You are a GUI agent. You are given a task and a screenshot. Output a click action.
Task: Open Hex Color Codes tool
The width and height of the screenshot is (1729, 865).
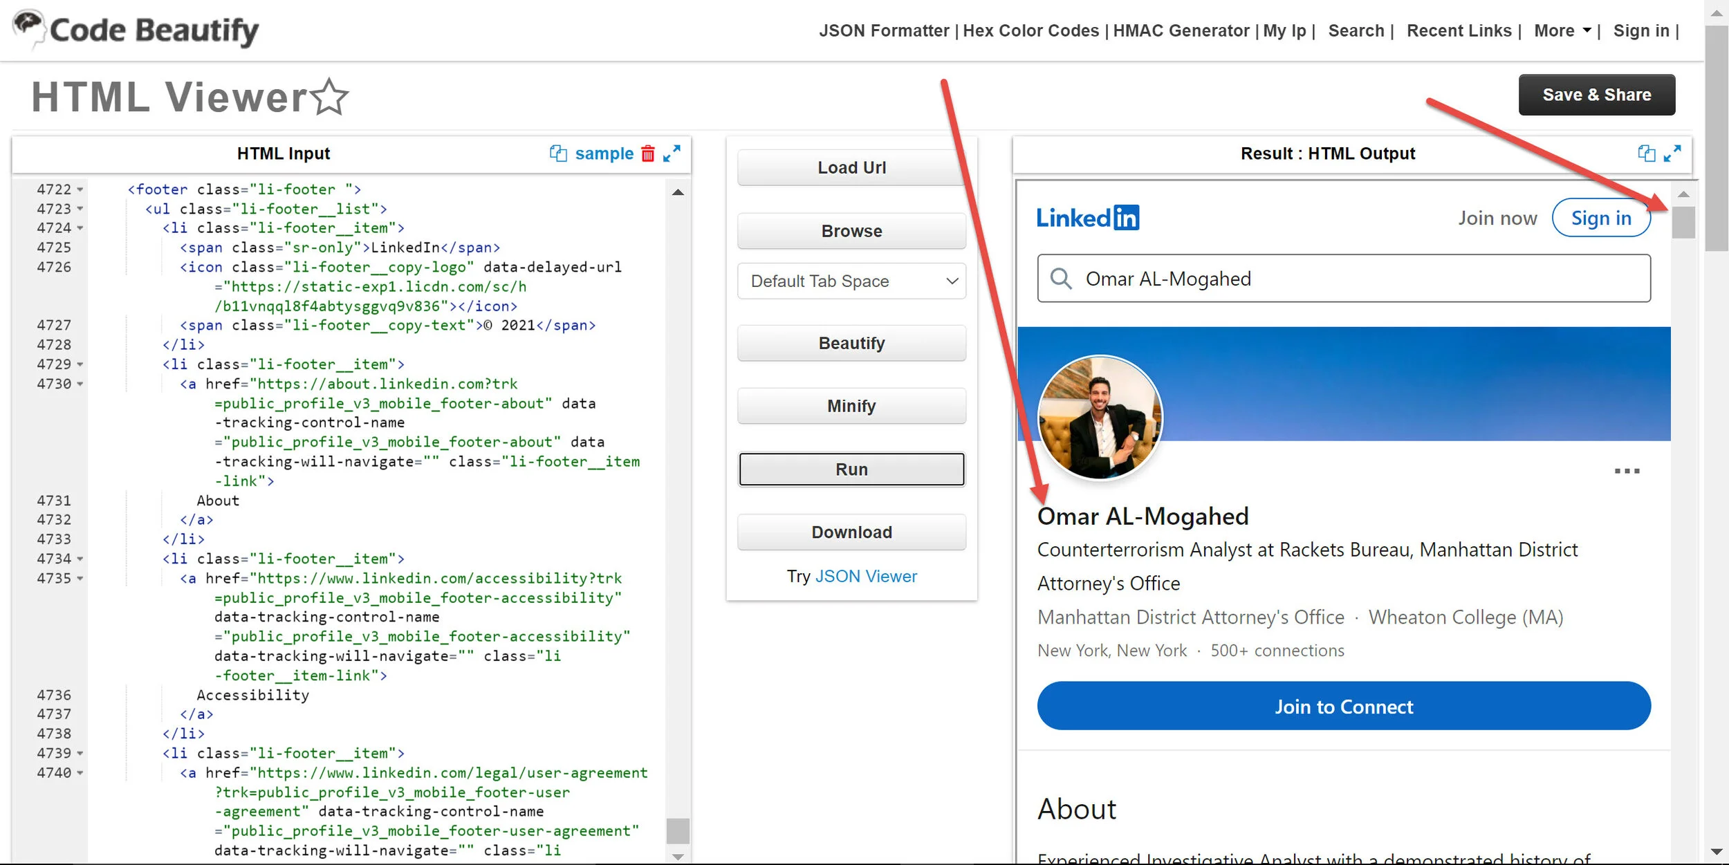click(x=1030, y=30)
